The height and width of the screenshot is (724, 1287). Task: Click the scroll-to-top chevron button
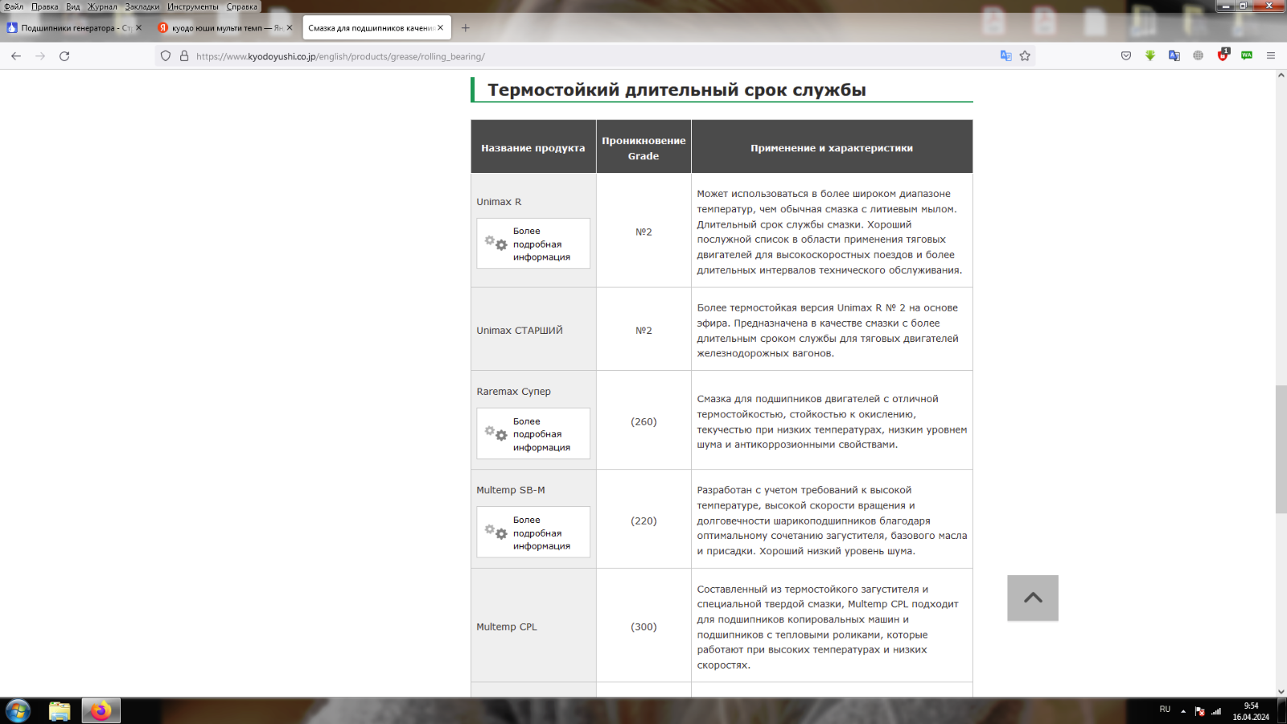[1033, 598]
